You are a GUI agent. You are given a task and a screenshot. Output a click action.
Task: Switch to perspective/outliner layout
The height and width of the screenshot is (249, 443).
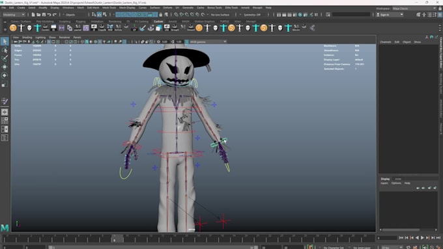[x=5, y=129]
